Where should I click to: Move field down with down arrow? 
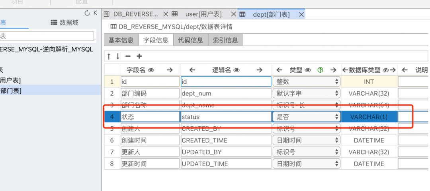(118, 56)
